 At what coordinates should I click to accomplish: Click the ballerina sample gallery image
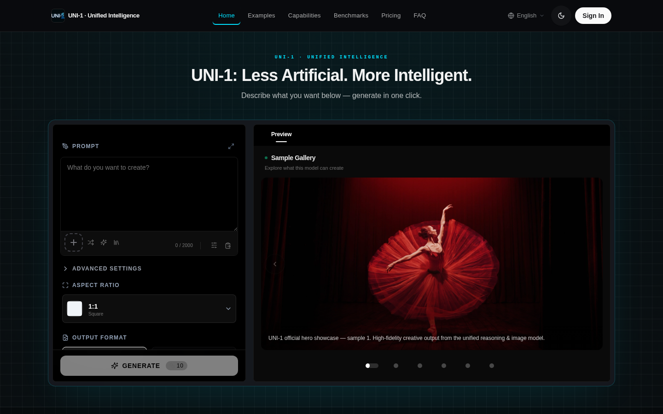(432, 264)
